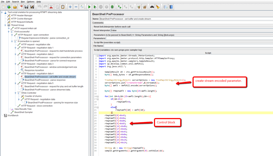Fold the import block at code line 1
Image resolution: width=273 pixels, height=156 pixels.
tap(98, 56)
